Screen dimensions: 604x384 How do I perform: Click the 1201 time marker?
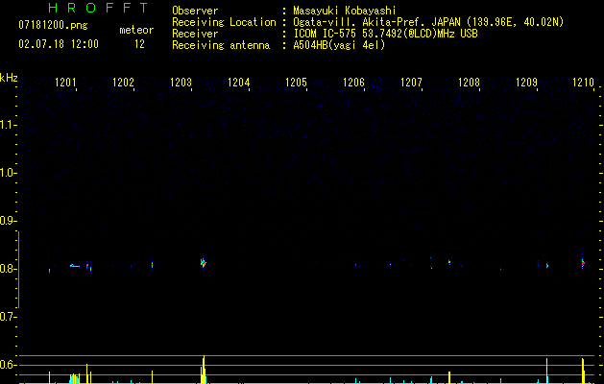tap(66, 83)
